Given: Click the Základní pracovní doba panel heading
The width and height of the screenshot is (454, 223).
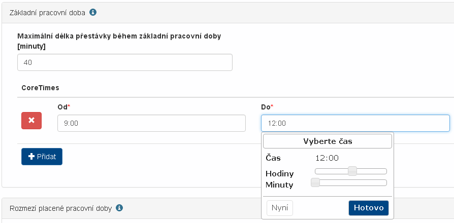Looking at the screenshot, I should [47, 12].
